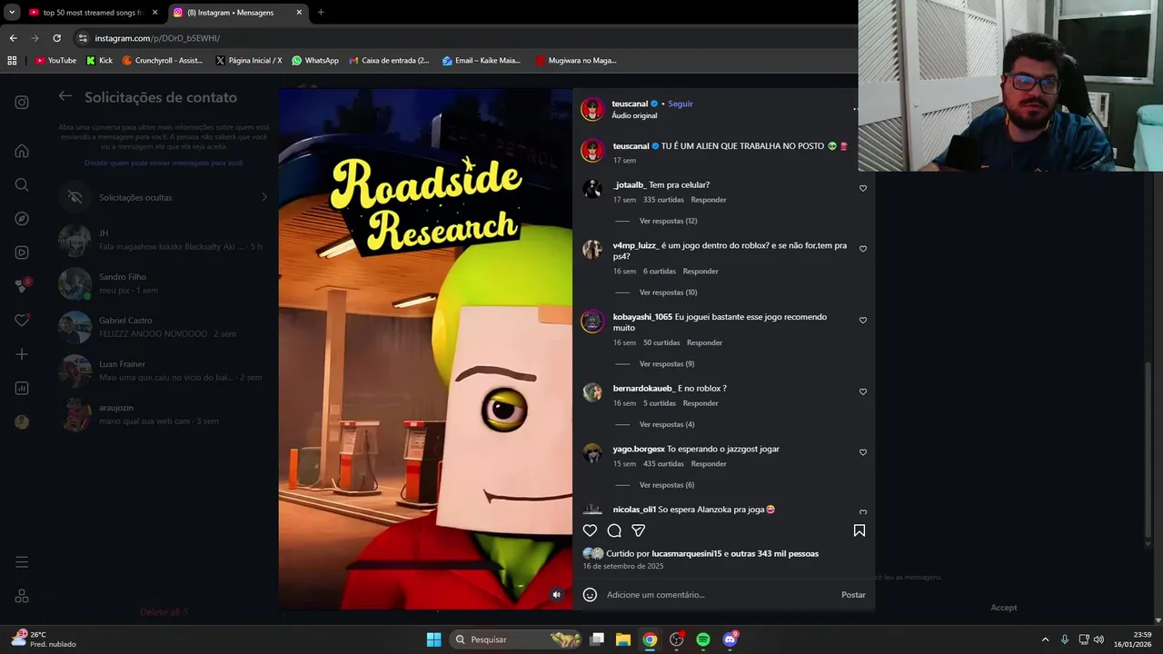Open File Explorer from the taskbar
The height and width of the screenshot is (654, 1163).
click(x=623, y=639)
